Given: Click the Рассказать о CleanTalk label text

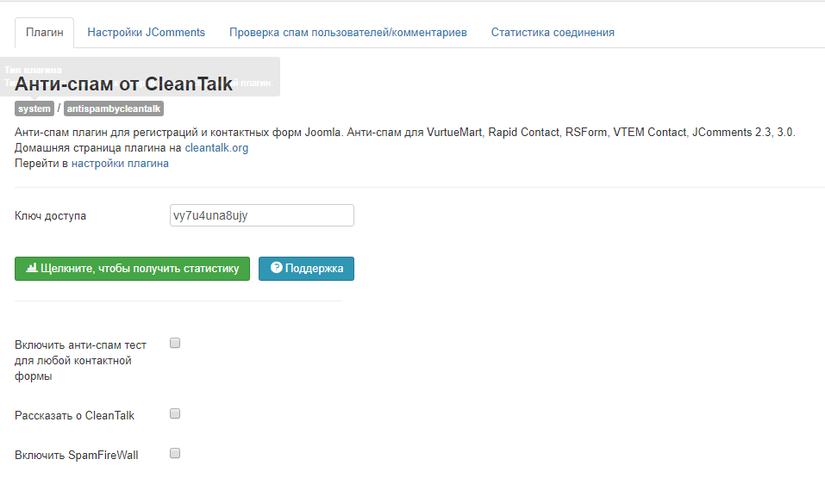Looking at the screenshot, I should click(x=75, y=416).
